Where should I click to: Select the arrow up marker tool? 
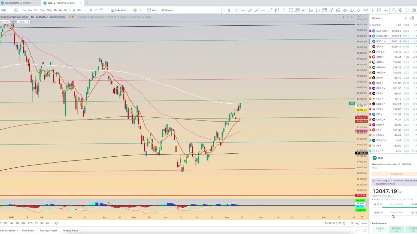point(345,10)
